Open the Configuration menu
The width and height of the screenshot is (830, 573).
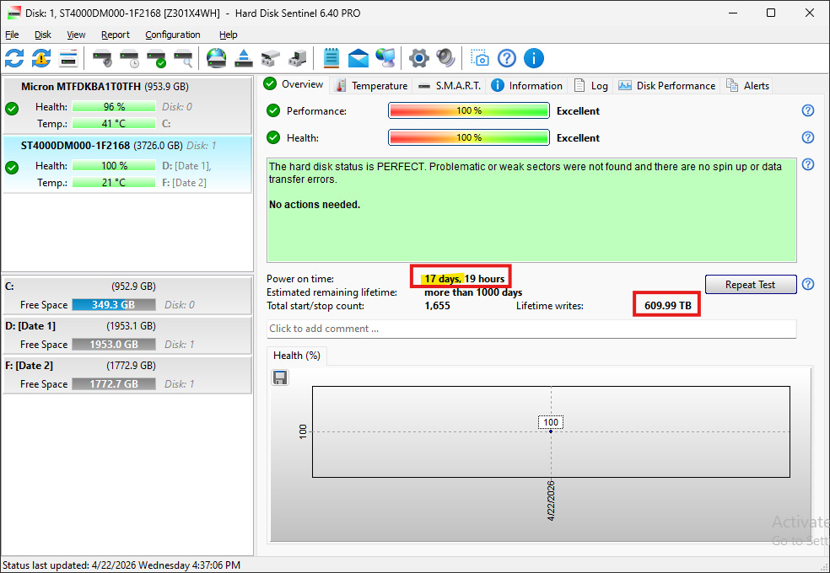173,35
